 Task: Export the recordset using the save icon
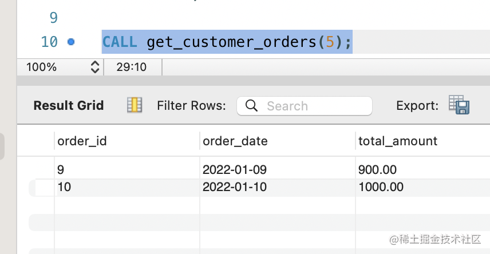pos(459,105)
